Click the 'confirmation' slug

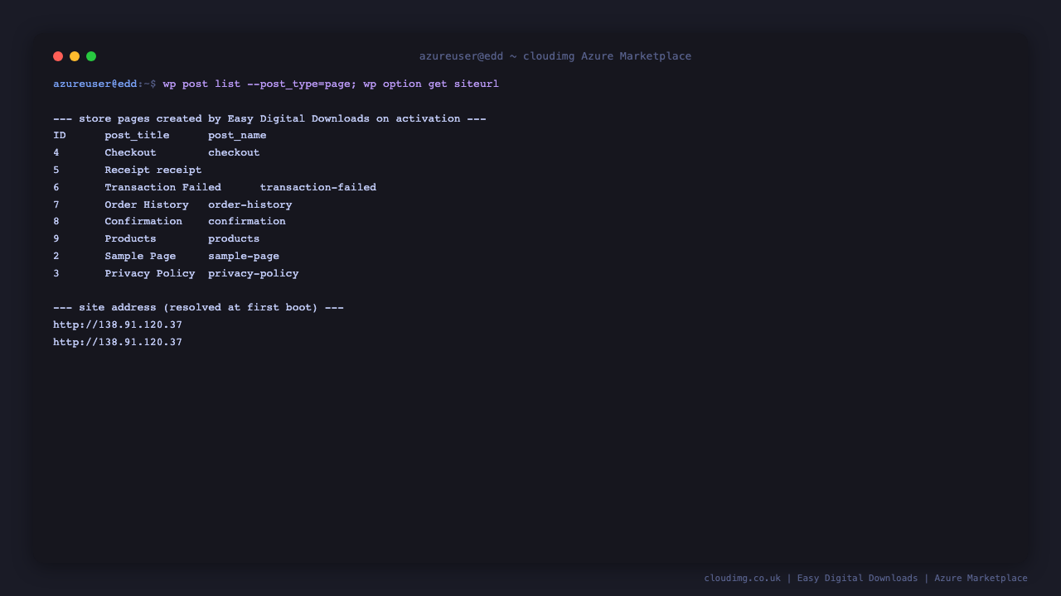pos(247,222)
